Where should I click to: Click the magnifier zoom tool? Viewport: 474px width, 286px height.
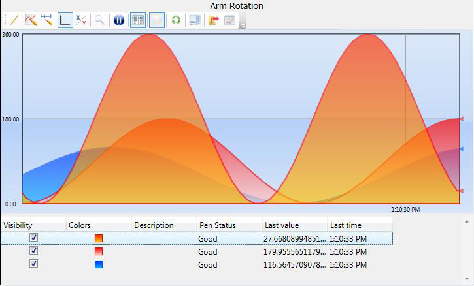tap(100, 20)
